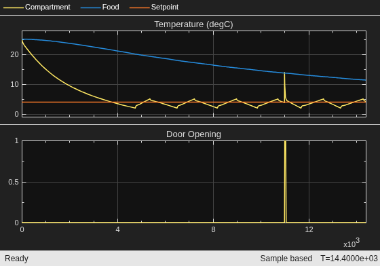Click the orange Setpoint legend line
The image size is (380, 266).
(x=139, y=7)
